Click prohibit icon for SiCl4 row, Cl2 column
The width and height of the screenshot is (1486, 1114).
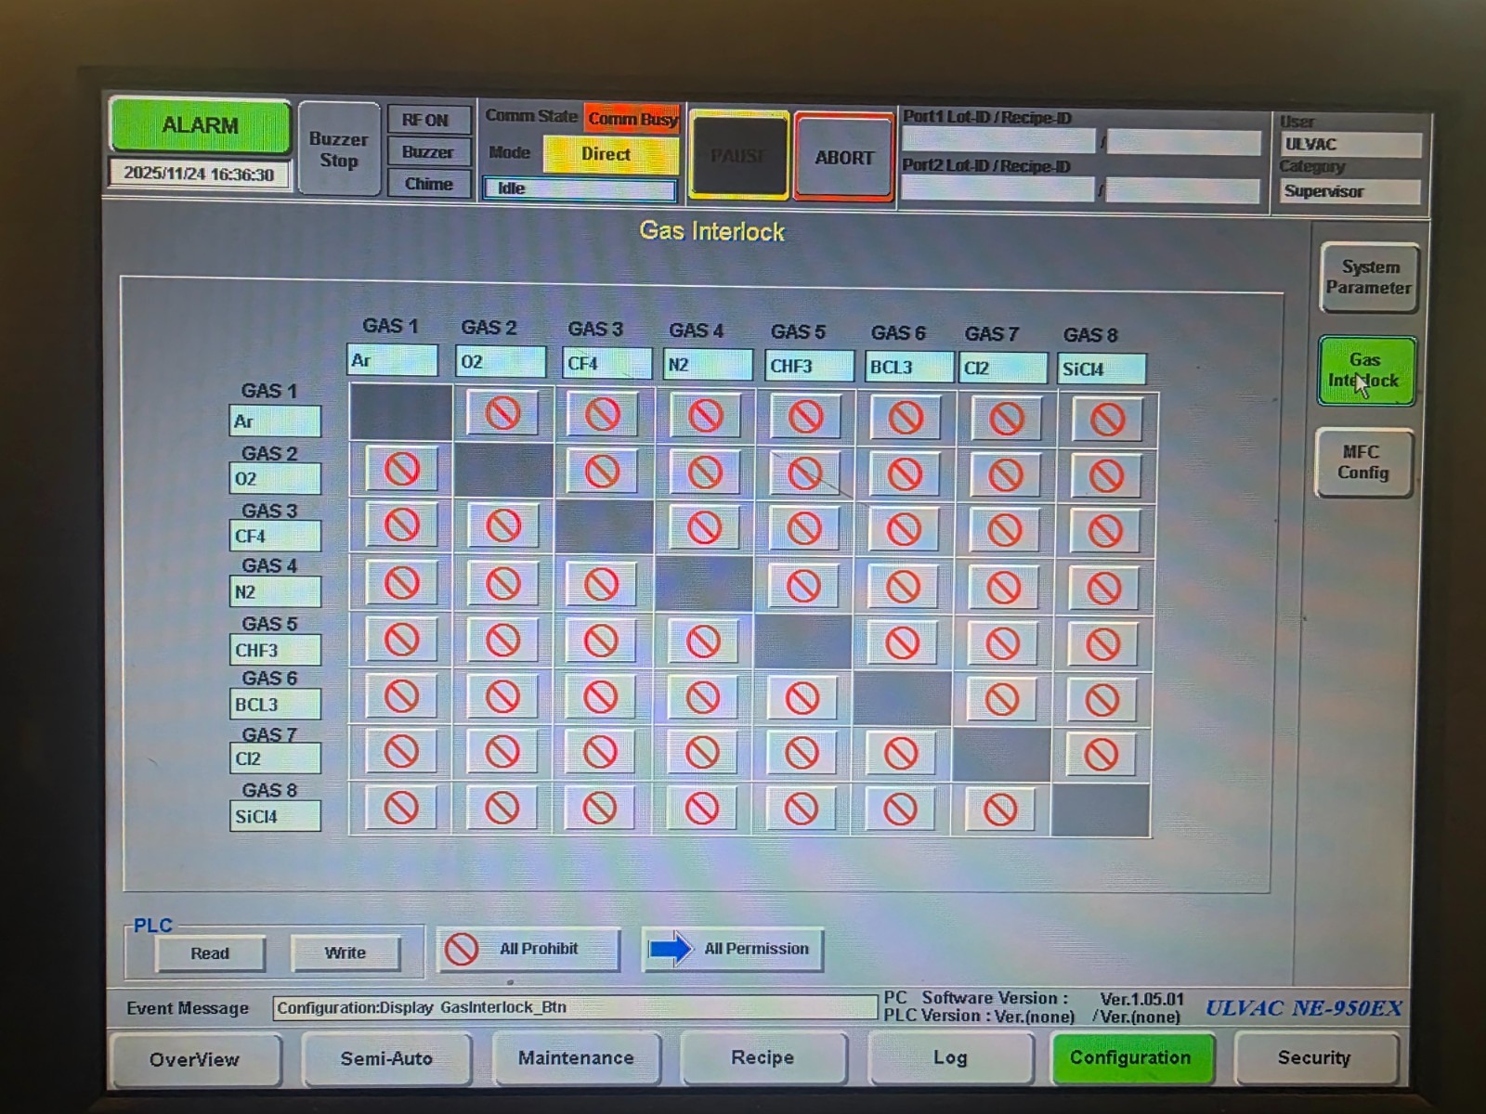(1000, 810)
